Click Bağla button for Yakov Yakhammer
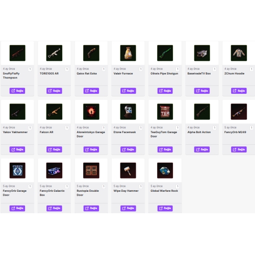 coord(17,149)
